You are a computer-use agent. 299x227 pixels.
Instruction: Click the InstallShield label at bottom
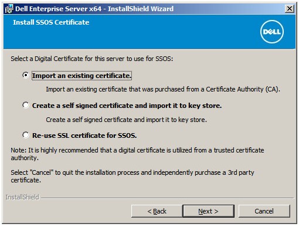pyautogui.click(x=22, y=197)
